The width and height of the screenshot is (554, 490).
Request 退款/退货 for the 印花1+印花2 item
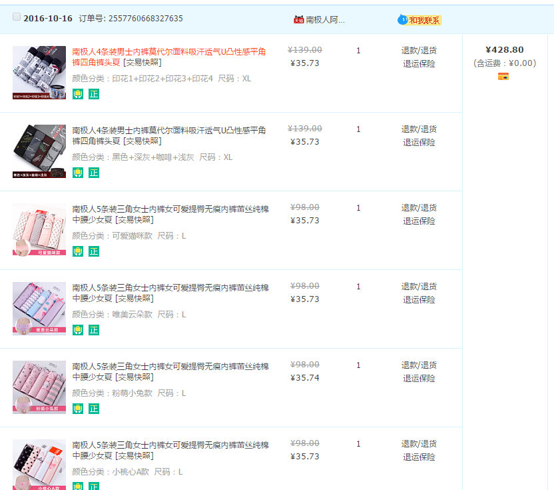[419, 51]
